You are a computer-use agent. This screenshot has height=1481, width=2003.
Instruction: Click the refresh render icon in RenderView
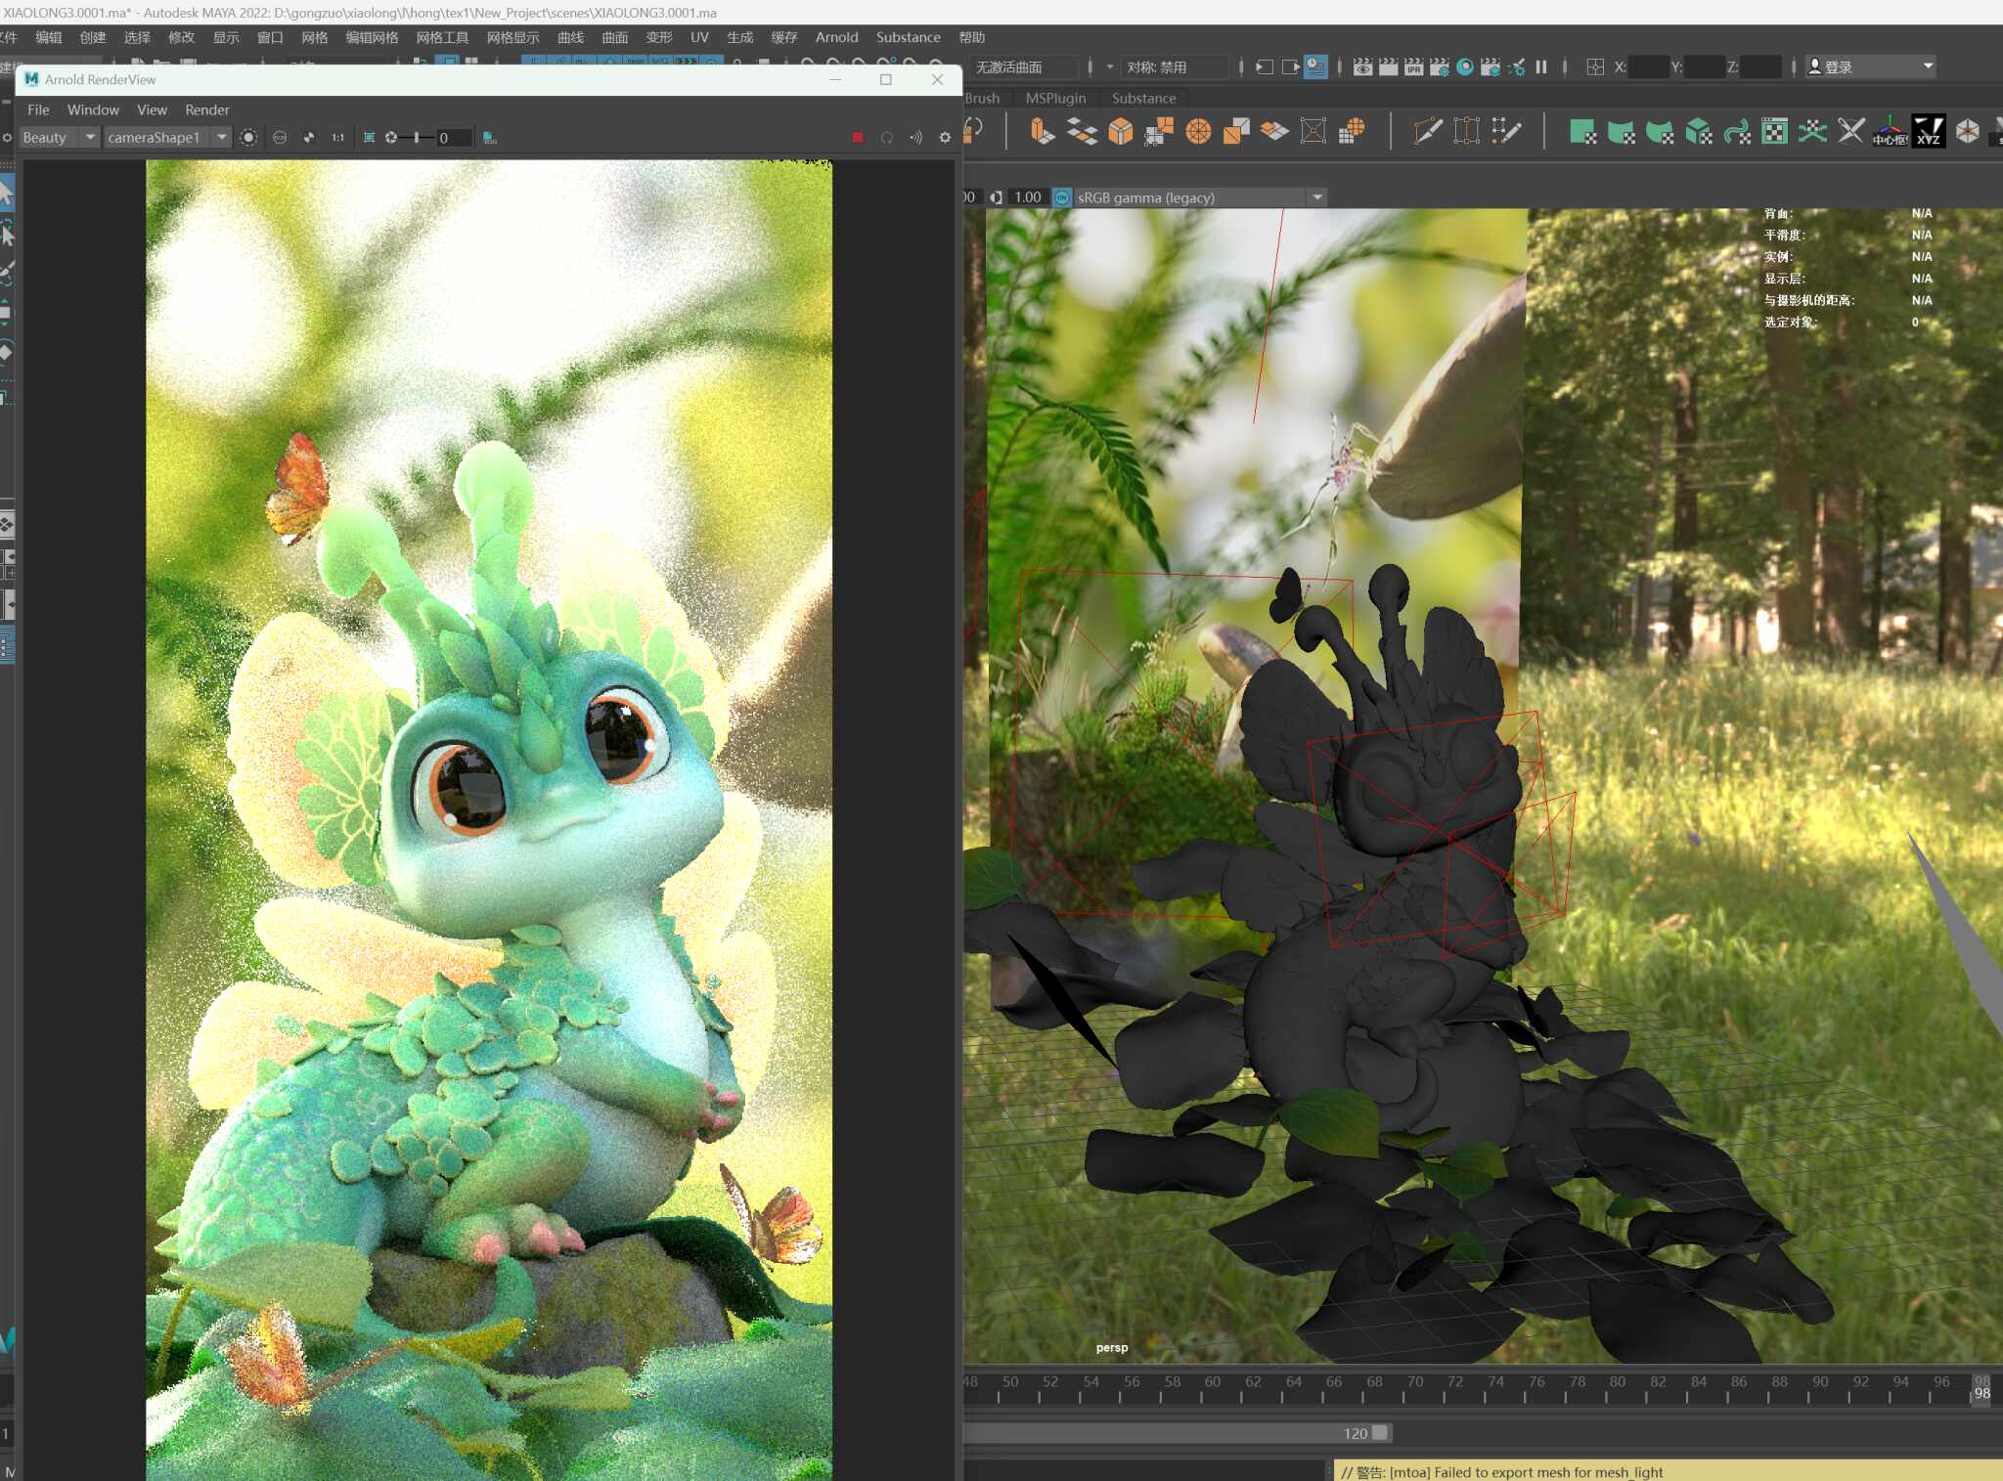click(887, 138)
